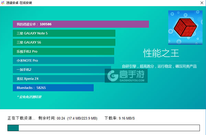Select the 三星 GALAXY Note 5 bar
206x135 pixels.
(64, 33)
